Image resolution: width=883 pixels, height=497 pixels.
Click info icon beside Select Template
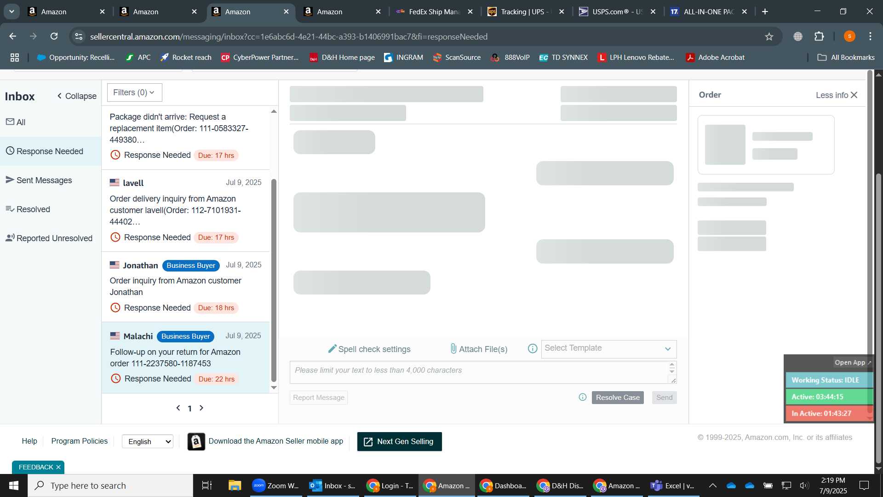tap(532, 348)
